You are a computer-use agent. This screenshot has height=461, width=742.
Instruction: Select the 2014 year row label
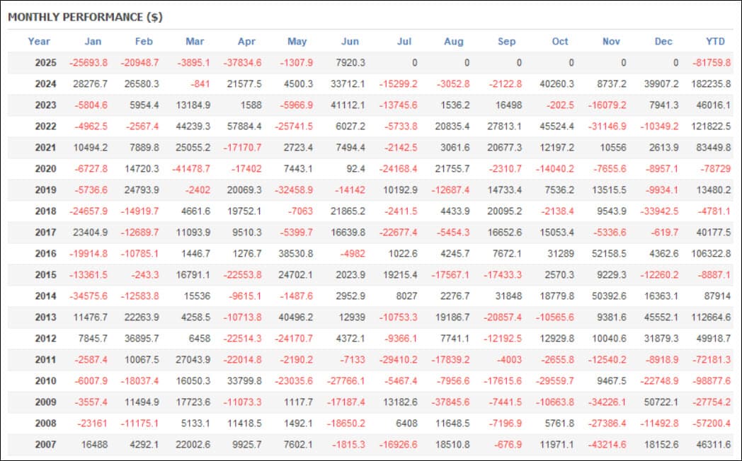pyautogui.click(x=45, y=297)
